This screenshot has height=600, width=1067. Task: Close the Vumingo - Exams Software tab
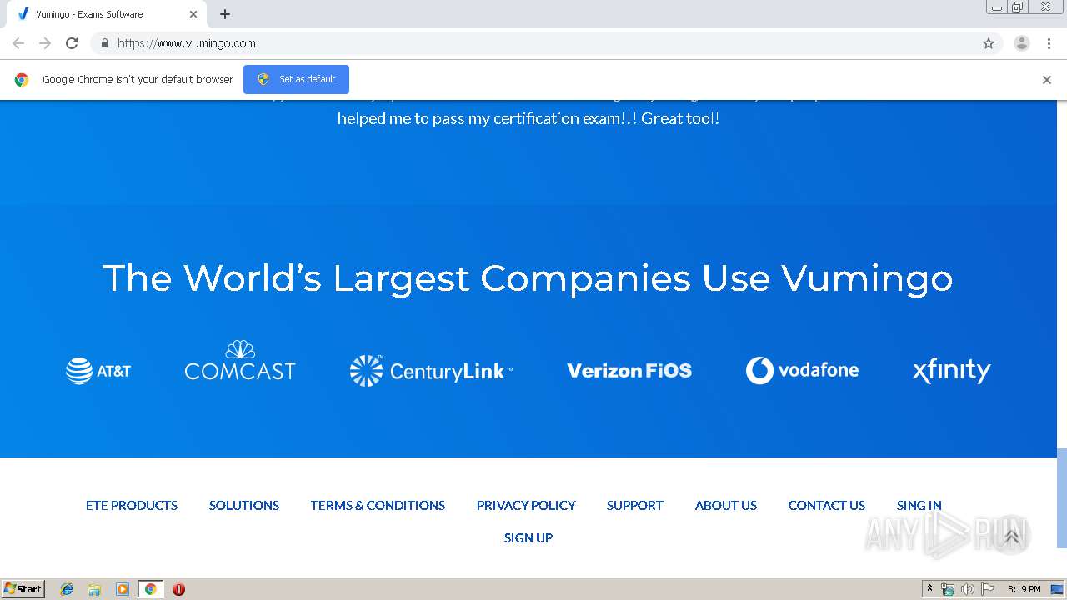coord(193,14)
